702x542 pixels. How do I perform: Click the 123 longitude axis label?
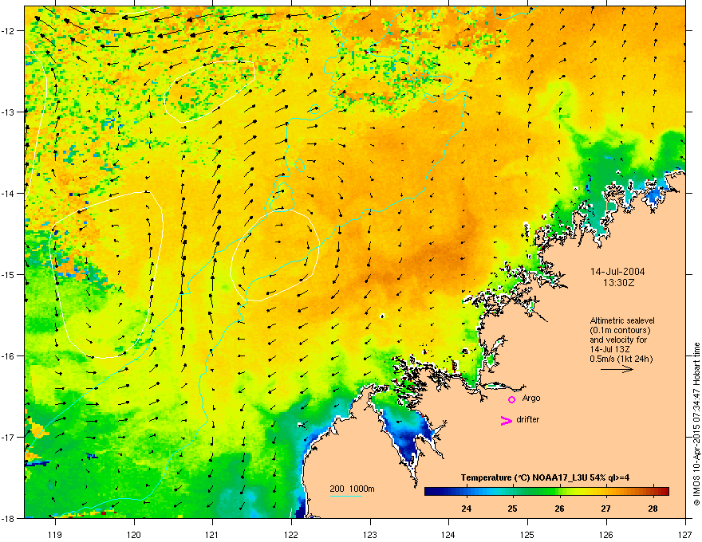[370, 535]
